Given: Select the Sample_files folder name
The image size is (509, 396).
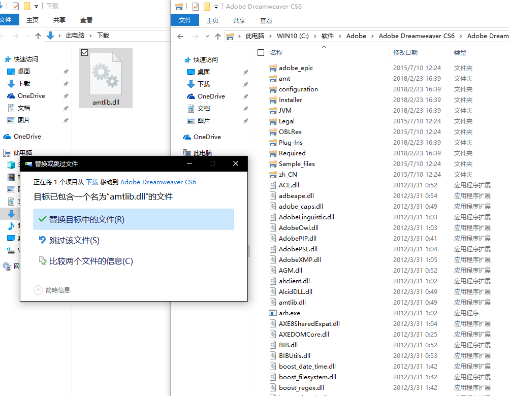Looking at the screenshot, I should 297,164.
